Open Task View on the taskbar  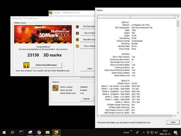[12, 132]
